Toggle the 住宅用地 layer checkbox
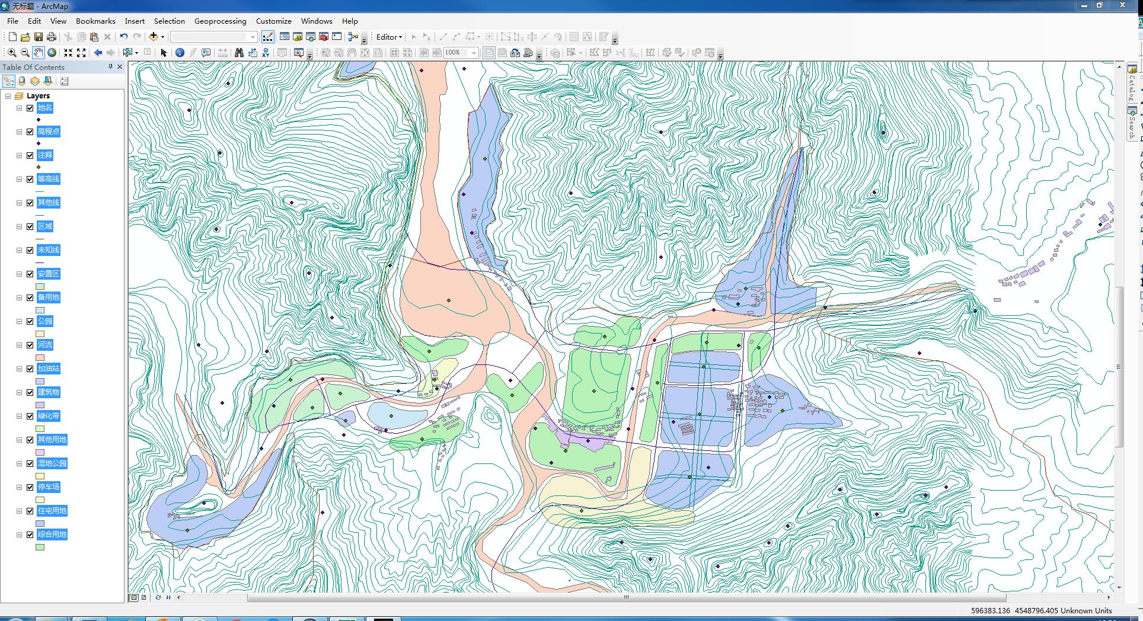This screenshot has width=1143, height=621. tap(30, 511)
